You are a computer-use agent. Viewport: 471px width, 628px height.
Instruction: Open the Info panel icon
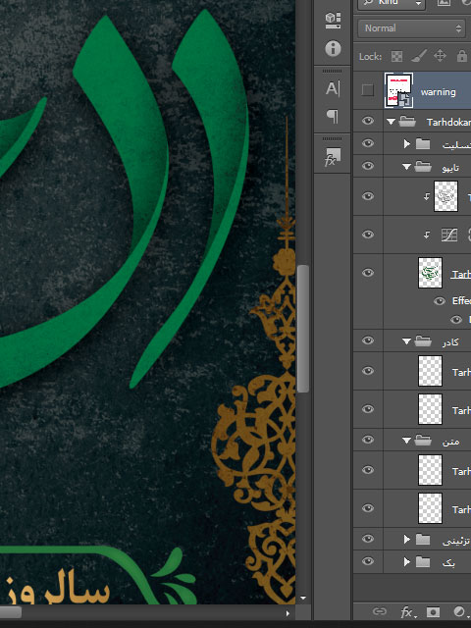pyautogui.click(x=333, y=48)
